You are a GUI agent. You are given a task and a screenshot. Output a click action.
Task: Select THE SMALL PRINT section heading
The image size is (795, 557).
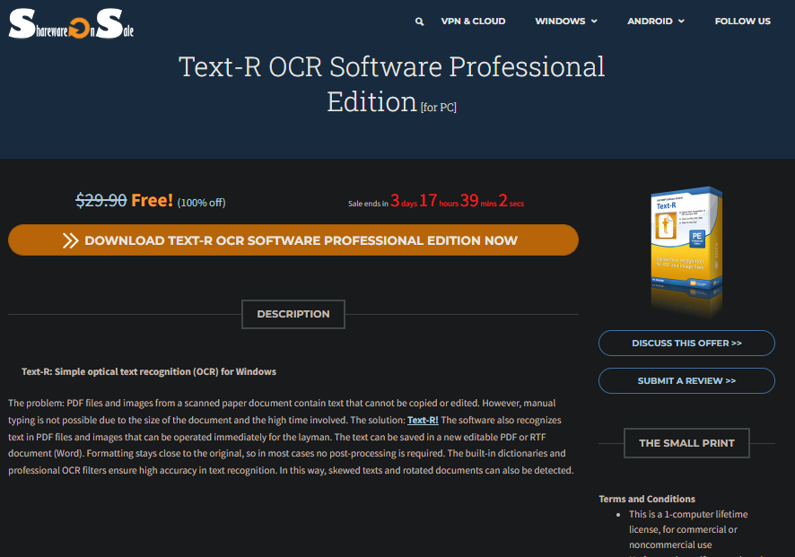[686, 443]
